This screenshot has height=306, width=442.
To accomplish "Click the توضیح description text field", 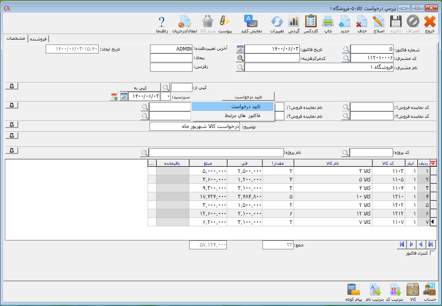I will (x=195, y=127).
